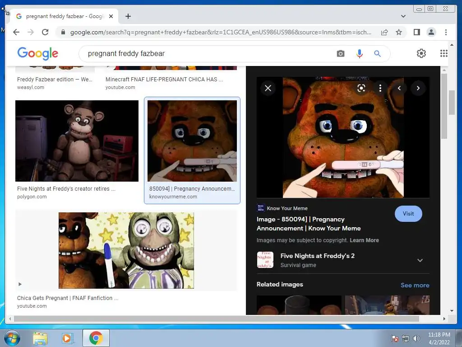Click Chrome icon in taskbar
The image size is (462, 347).
(x=96, y=338)
